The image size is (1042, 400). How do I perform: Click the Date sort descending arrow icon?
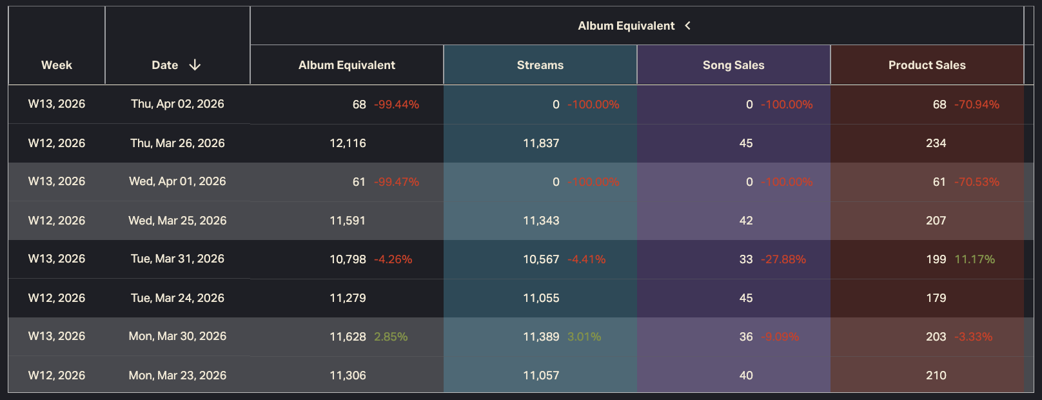point(195,65)
